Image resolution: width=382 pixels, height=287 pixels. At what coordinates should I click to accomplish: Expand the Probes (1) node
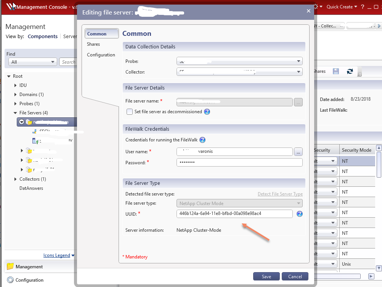click(15, 104)
